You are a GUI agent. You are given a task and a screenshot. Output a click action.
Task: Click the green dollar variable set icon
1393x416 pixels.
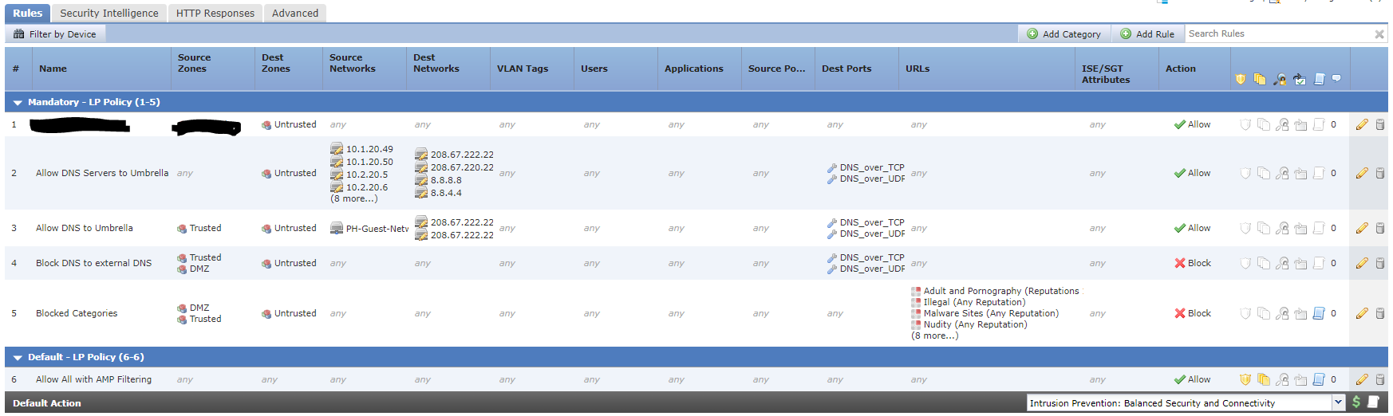coord(1356,402)
